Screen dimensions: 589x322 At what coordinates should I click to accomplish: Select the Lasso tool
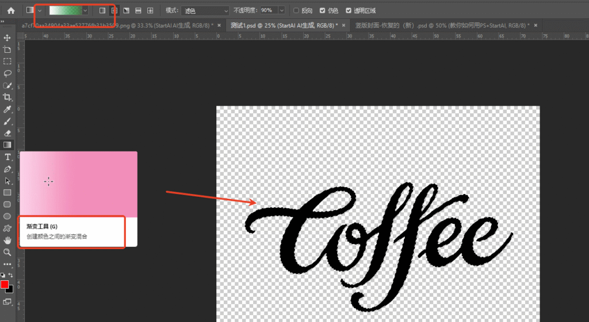(x=7, y=73)
